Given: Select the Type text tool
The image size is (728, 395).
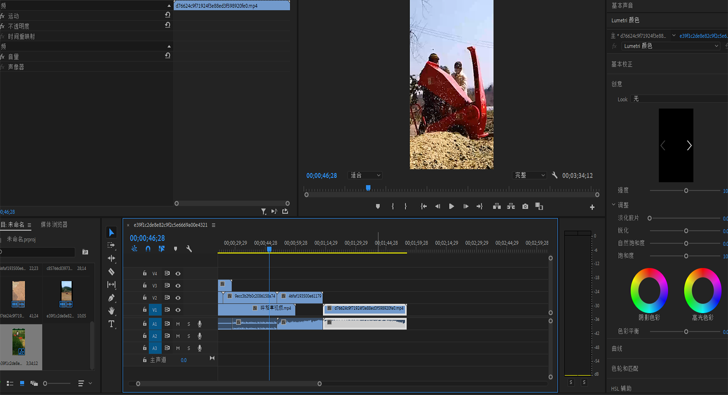Looking at the screenshot, I should (111, 324).
